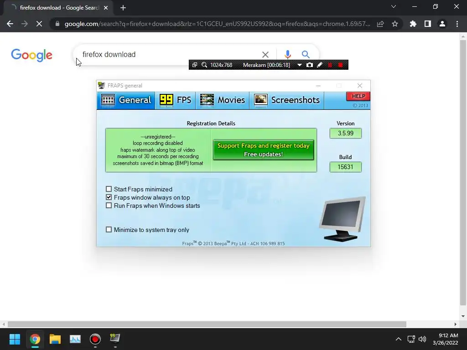Click the vertical page scrollbar
The height and width of the screenshot is (350, 467).
point(463,173)
